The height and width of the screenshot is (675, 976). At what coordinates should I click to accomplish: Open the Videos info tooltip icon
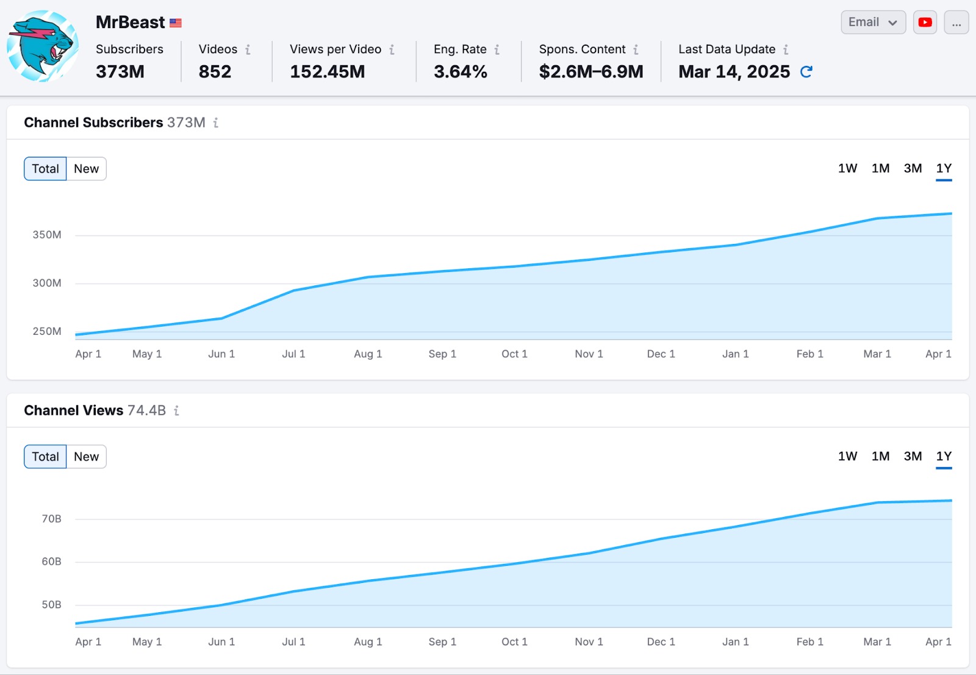[x=248, y=49]
